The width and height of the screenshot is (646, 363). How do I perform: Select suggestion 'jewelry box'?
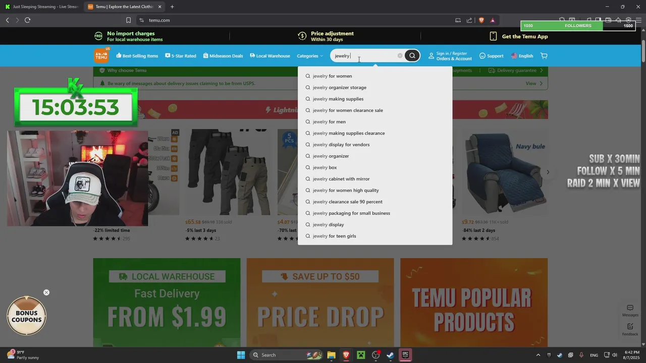[375, 167]
